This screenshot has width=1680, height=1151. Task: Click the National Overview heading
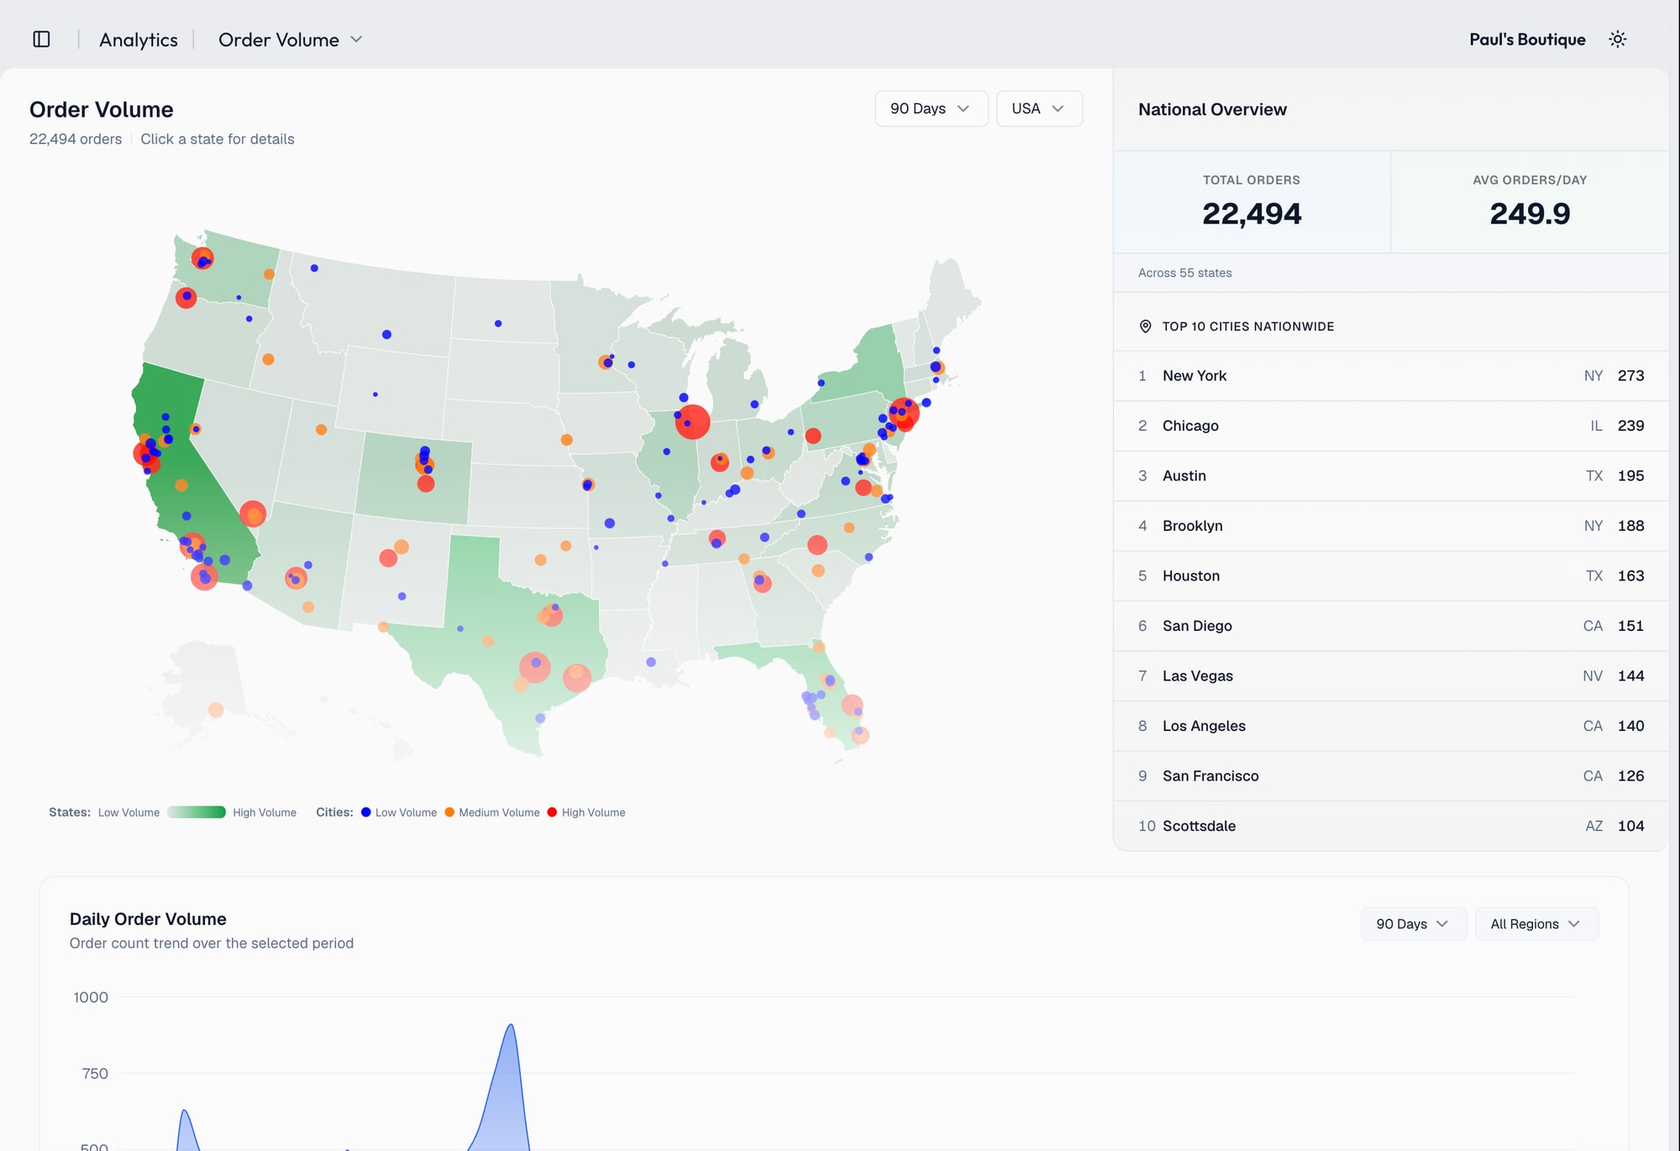pyautogui.click(x=1212, y=109)
